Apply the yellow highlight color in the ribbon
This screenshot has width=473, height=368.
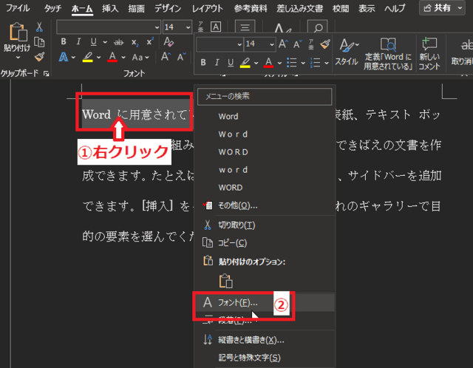click(87, 57)
